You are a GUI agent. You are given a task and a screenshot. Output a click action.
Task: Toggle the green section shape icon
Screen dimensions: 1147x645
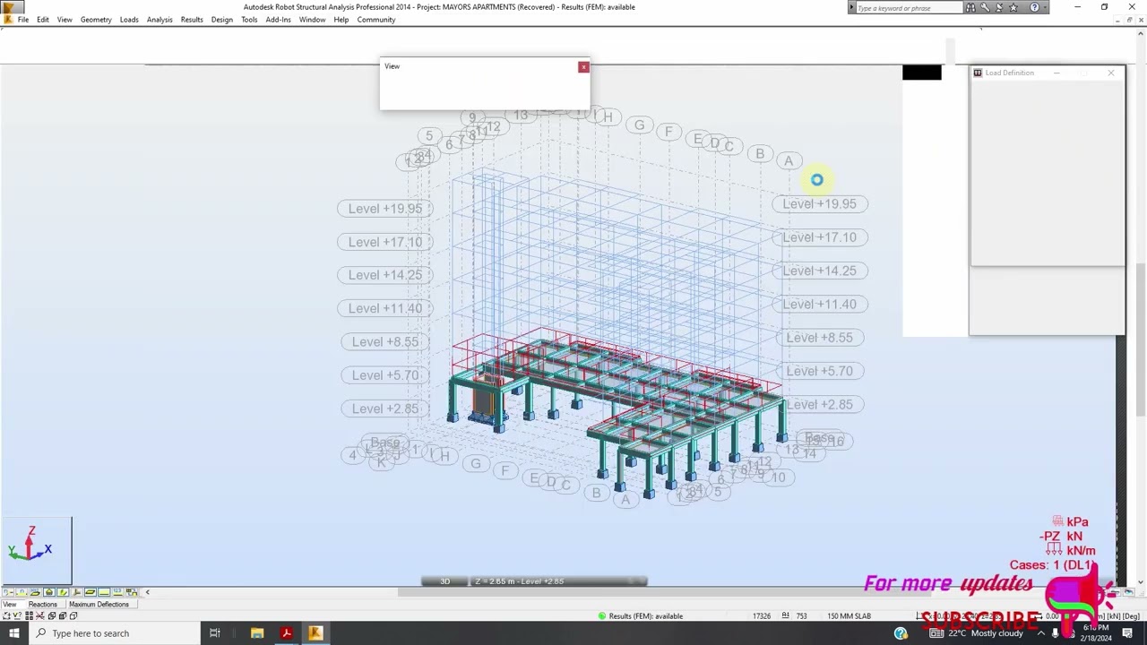click(x=63, y=592)
